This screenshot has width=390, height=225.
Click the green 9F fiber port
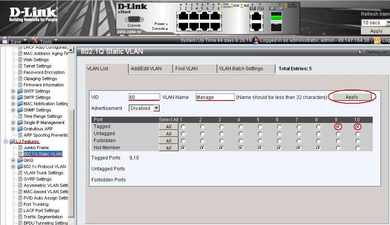pyautogui.click(x=276, y=17)
